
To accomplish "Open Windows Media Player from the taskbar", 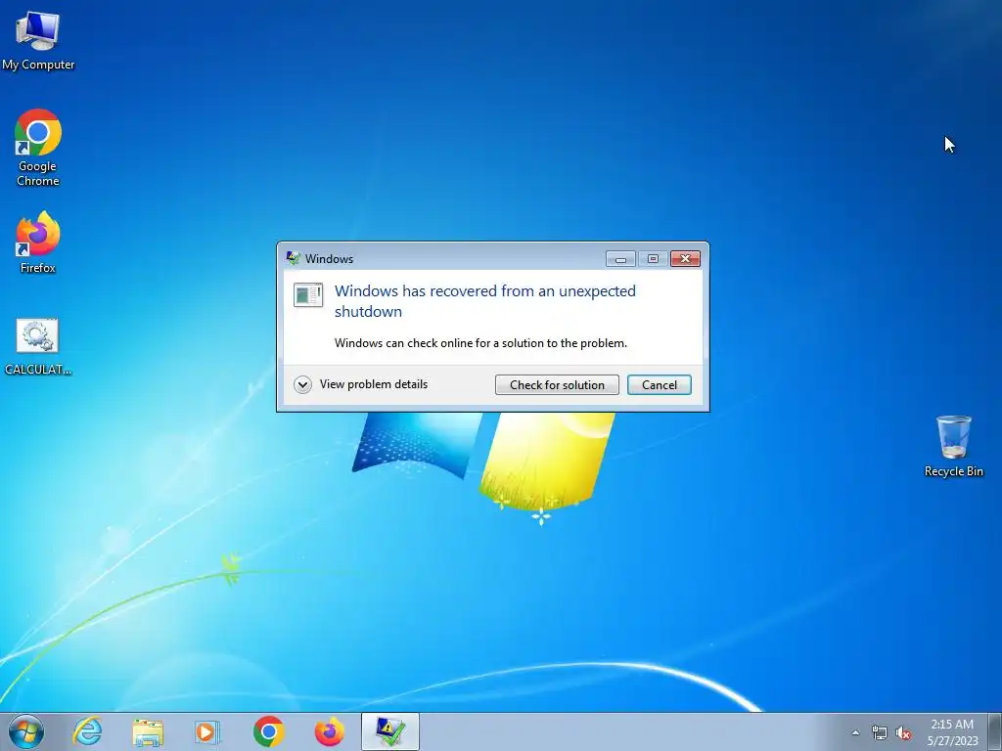I will click(x=206, y=731).
